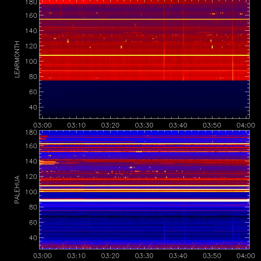
Task: Select the 120 tick label on PALEHUA plot
Action: [31, 177]
